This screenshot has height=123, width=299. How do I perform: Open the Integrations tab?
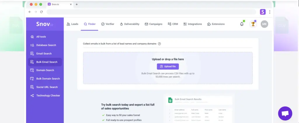point(193,24)
